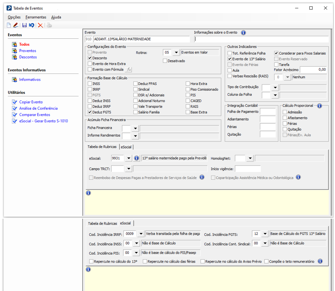Expand the Ficha Financeira dropdown
The width and height of the screenshot is (335, 291).
[135, 128]
